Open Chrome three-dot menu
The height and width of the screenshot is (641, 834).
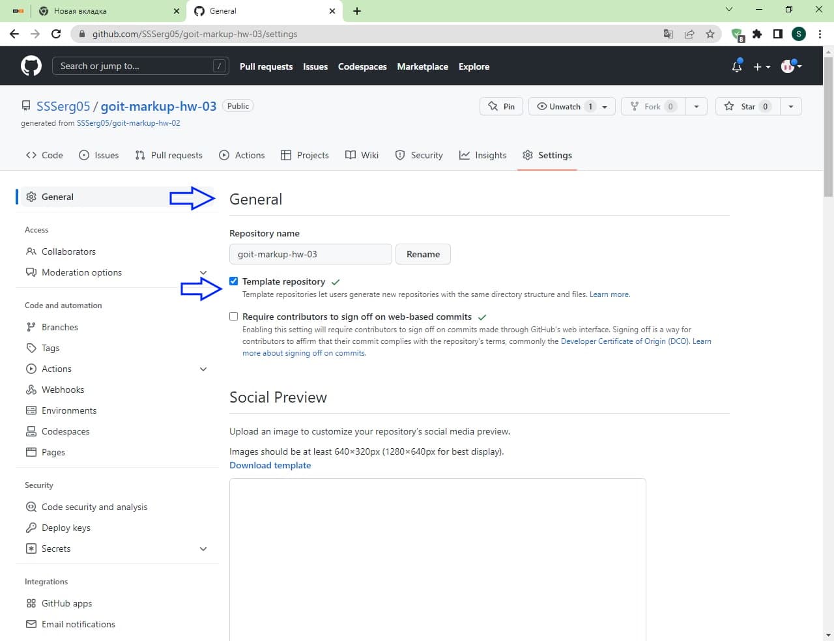click(x=820, y=34)
